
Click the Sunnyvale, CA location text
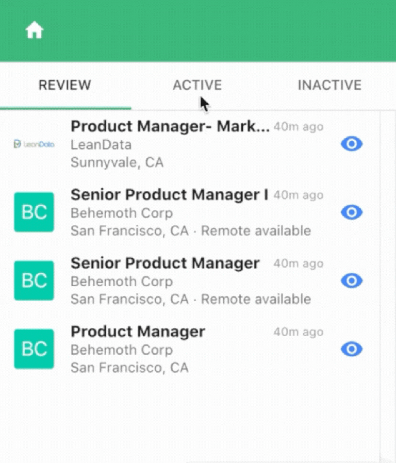[117, 162]
